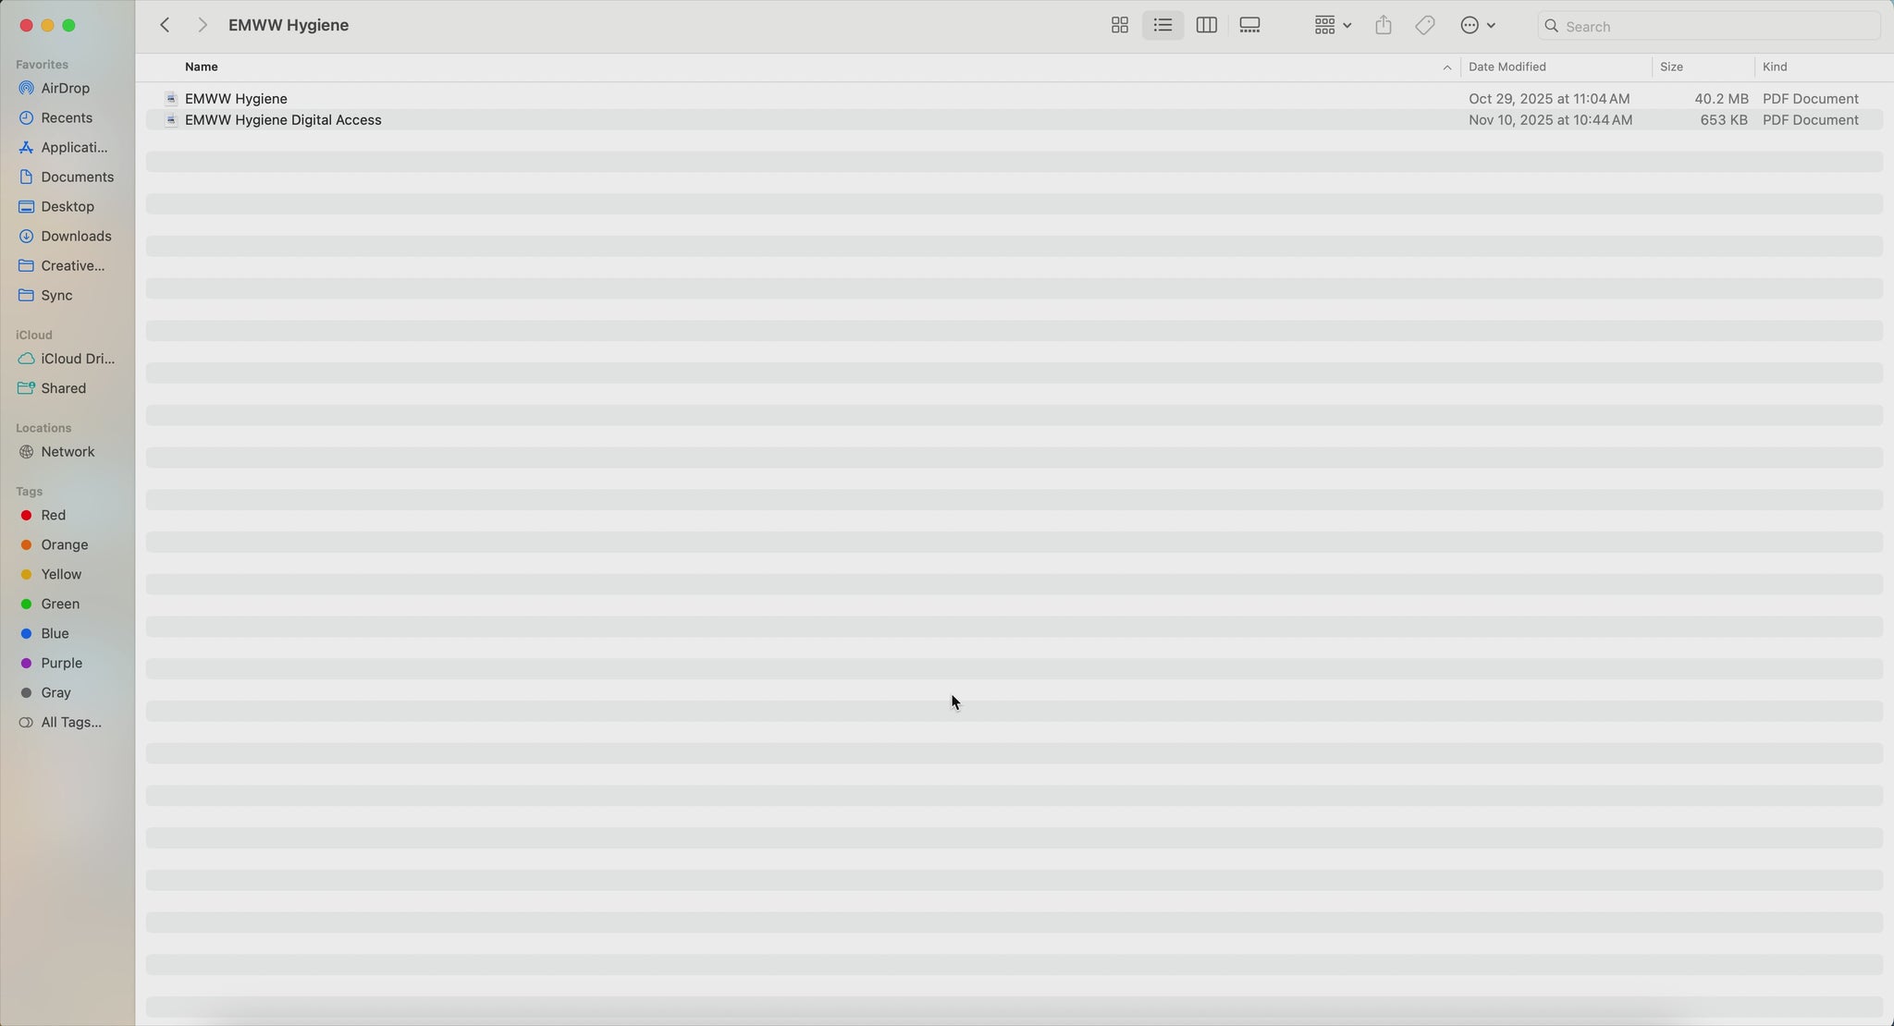
Task: Click the Edit Tags icon
Action: [1425, 26]
